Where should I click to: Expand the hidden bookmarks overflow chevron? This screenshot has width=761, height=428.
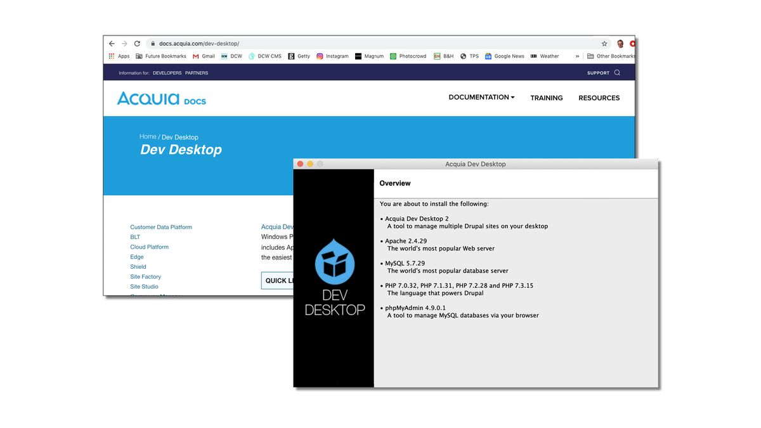tap(578, 56)
